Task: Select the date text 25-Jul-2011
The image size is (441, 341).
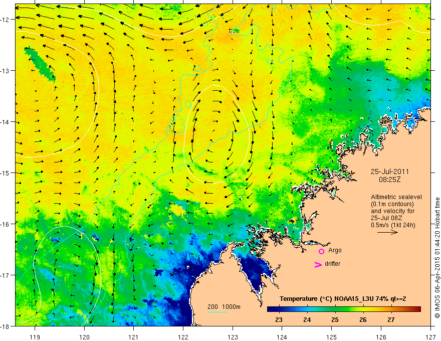Action: (390, 172)
